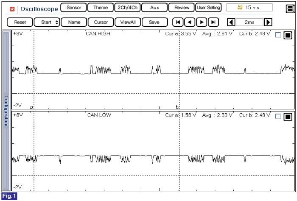This screenshot has height=201, width=297.
Task: Click the CAN HIGH channel label
Action: click(x=98, y=33)
